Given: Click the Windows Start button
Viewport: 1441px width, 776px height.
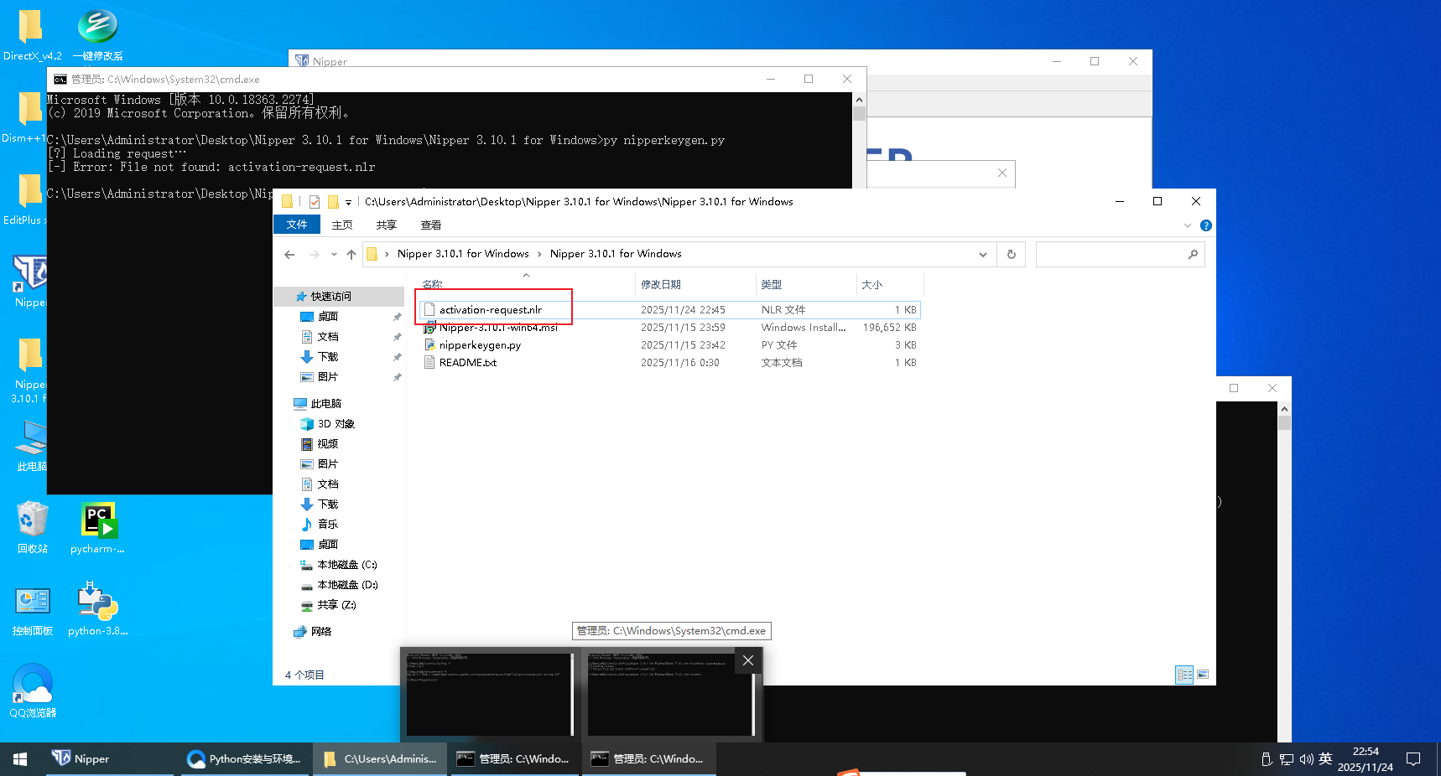Looking at the screenshot, I should pyautogui.click(x=20, y=759).
